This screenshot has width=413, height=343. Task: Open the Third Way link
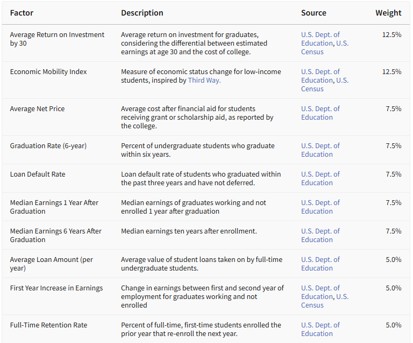pyautogui.click(x=204, y=81)
